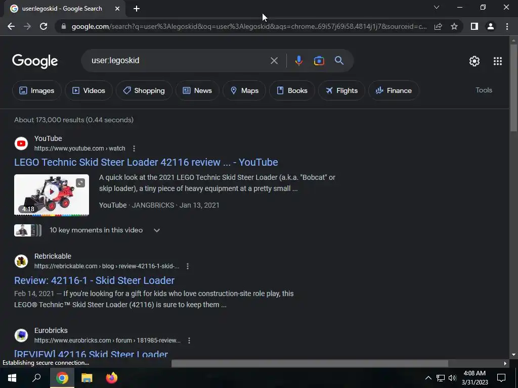The width and height of the screenshot is (518, 388).
Task: Switch to Shopping results
Action: click(x=144, y=90)
